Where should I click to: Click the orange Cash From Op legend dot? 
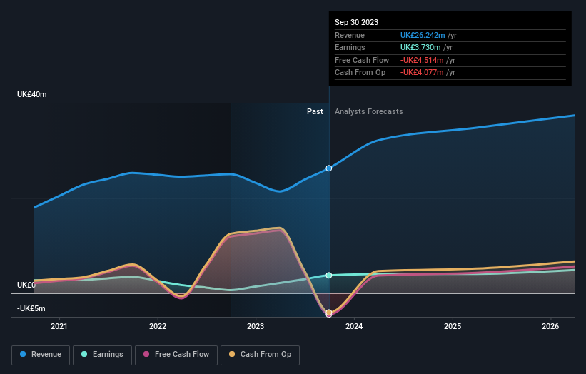pyautogui.click(x=232, y=354)
